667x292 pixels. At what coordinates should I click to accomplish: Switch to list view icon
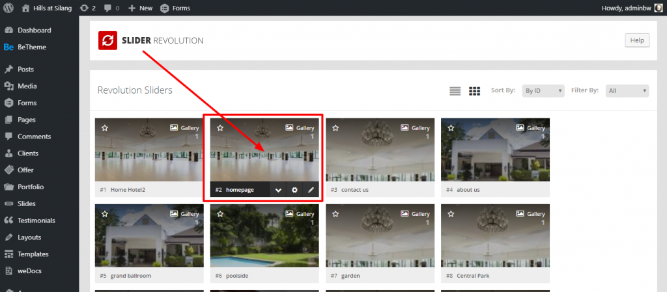click(455, 91)
